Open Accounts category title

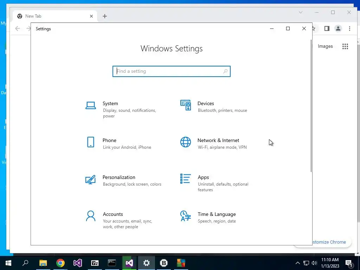point(113,214)
